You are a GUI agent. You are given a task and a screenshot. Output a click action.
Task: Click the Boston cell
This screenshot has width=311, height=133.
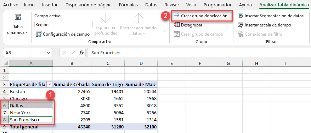pyautogui.click(x=31, y=91)
